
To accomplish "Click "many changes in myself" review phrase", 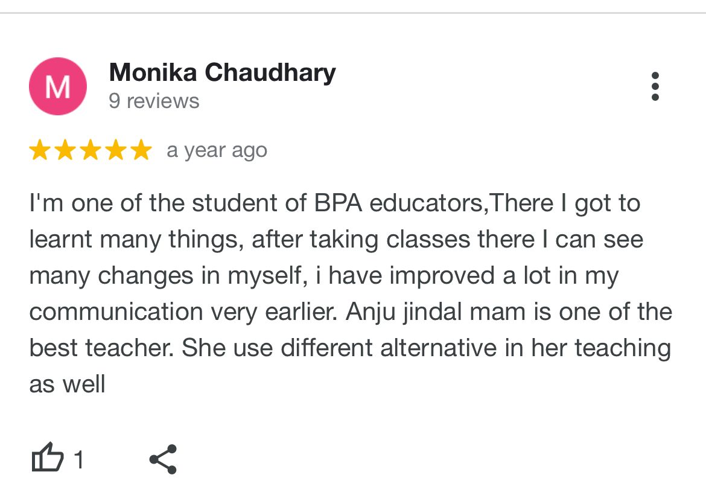I will tap(165, 276).
